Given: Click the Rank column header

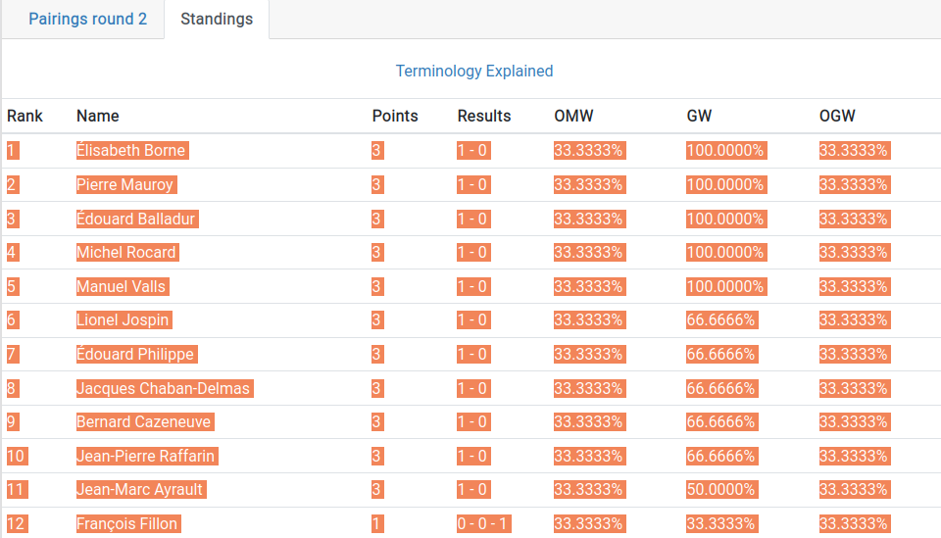Looking at the screenshot, I should (x=25, y=116).
